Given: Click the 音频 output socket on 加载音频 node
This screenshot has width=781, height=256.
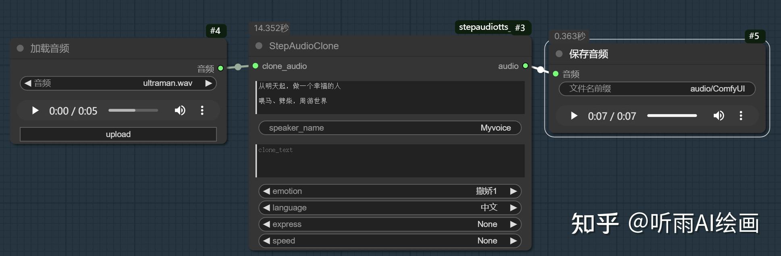Looking at the screenshot, I should coord(220,69).
